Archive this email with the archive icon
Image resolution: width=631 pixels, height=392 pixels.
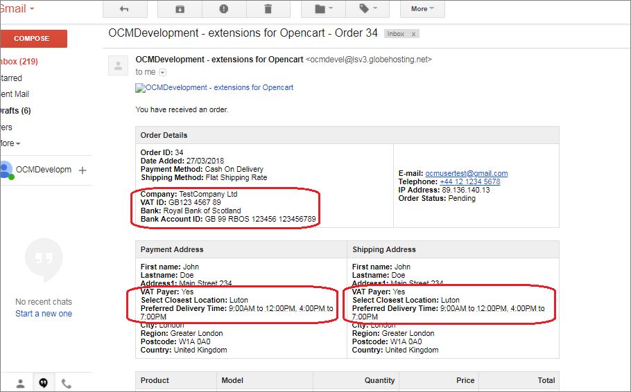pyautogui.click(x=180, y=9)
